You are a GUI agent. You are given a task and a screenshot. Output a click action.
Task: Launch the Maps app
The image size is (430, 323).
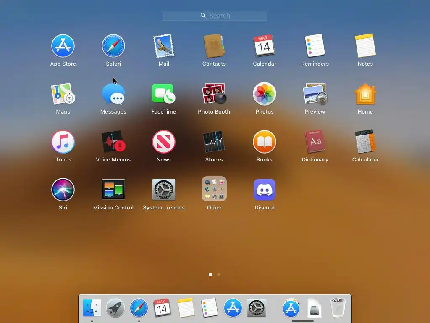[63, 94]
